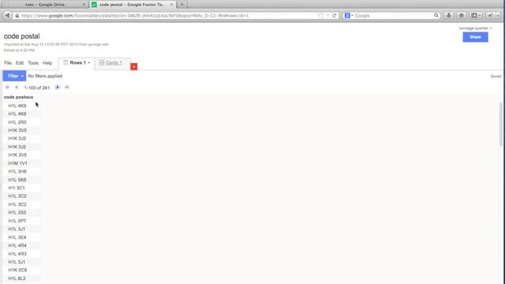This screenshot has width=505, height=284.
Task: Expand the sondage quartier account menu
Action: point(475,28)
